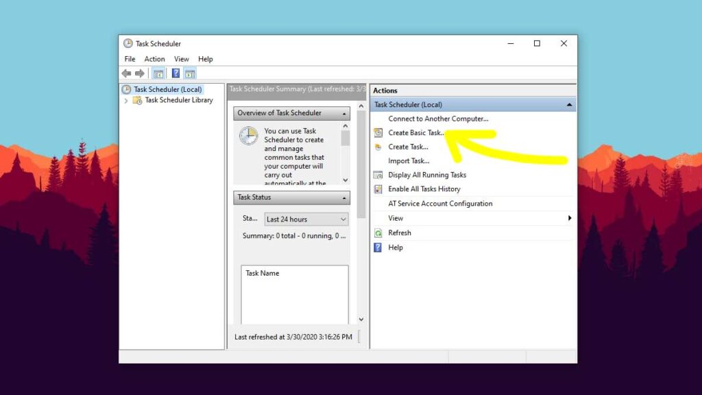Viewport: 702px width, 395px height.
Task: Click the Actions pane header
Action: [x=473, y=91]
